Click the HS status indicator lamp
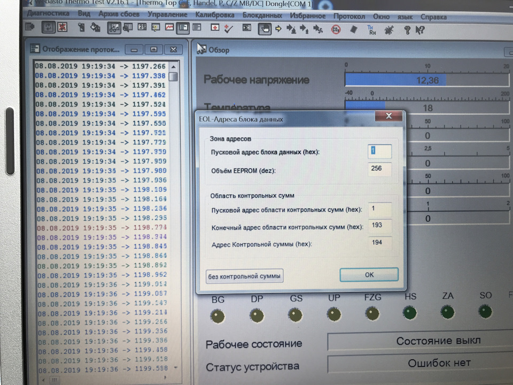 (x=410, y=313)
